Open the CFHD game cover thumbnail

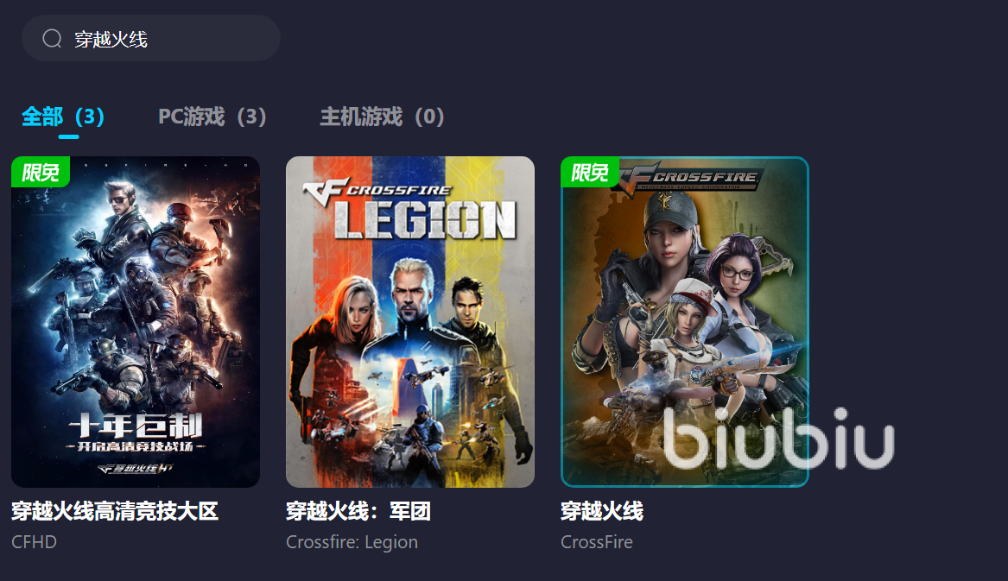[x=136, y=321]
